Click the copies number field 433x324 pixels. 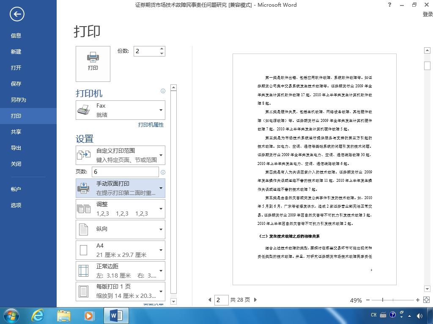click(x=146, y=51)
